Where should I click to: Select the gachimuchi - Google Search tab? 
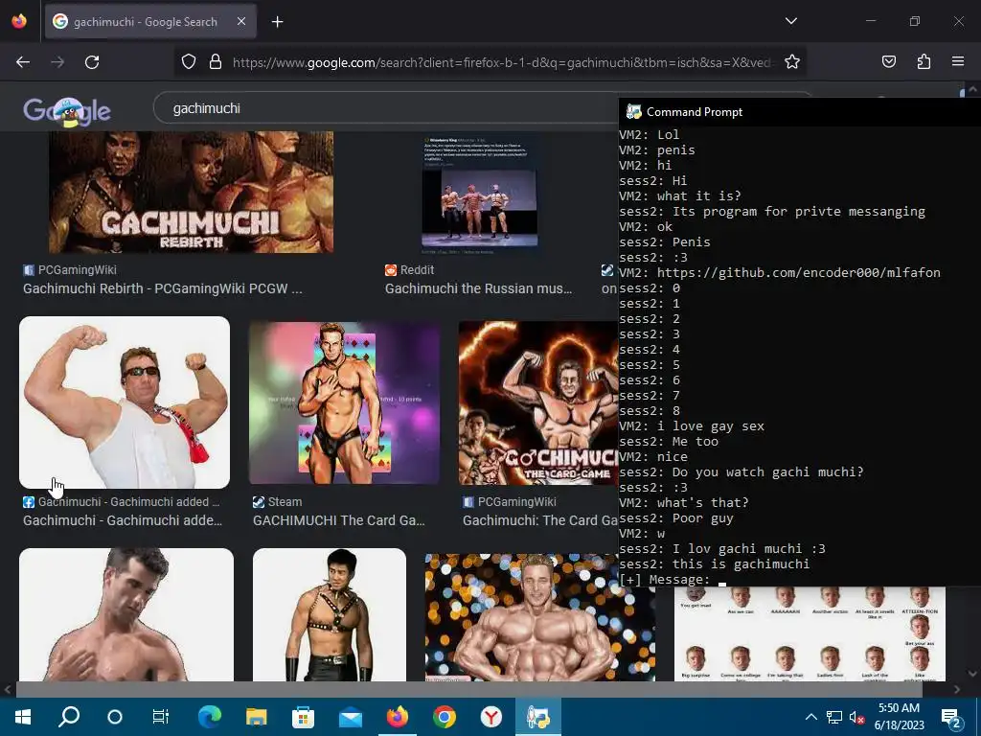[x=150, y=22]
